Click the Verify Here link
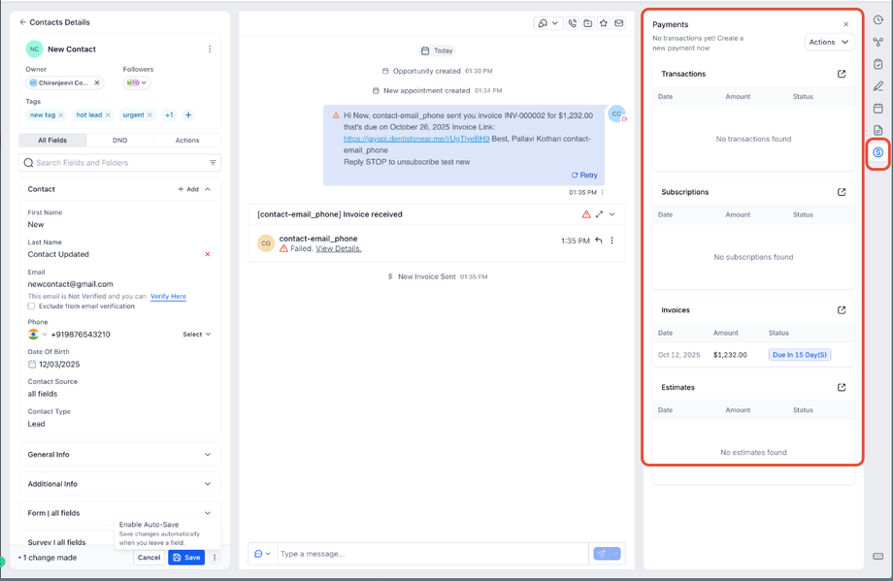Image resolution: width=893 pixels, height=581 pixels. pos(168,297)
